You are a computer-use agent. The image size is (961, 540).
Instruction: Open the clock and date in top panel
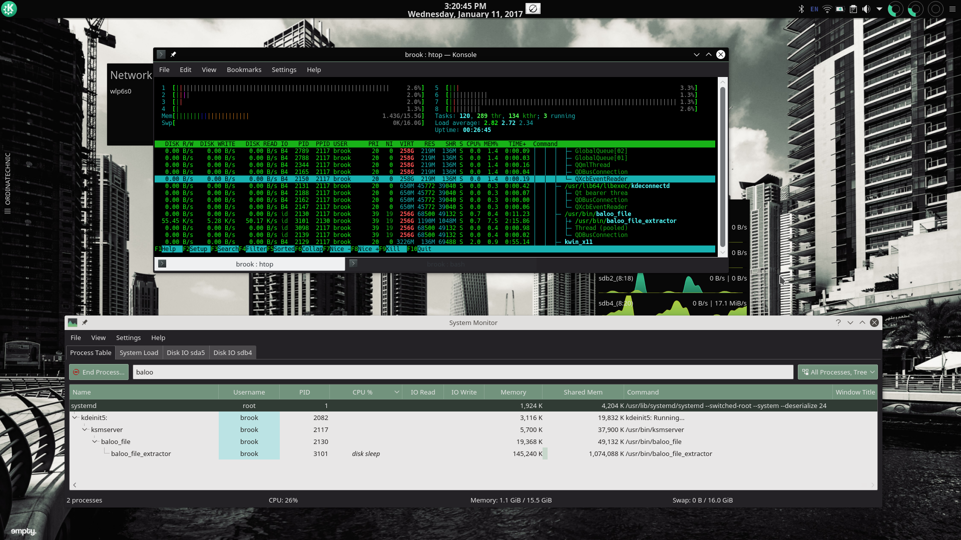(465, 9)
